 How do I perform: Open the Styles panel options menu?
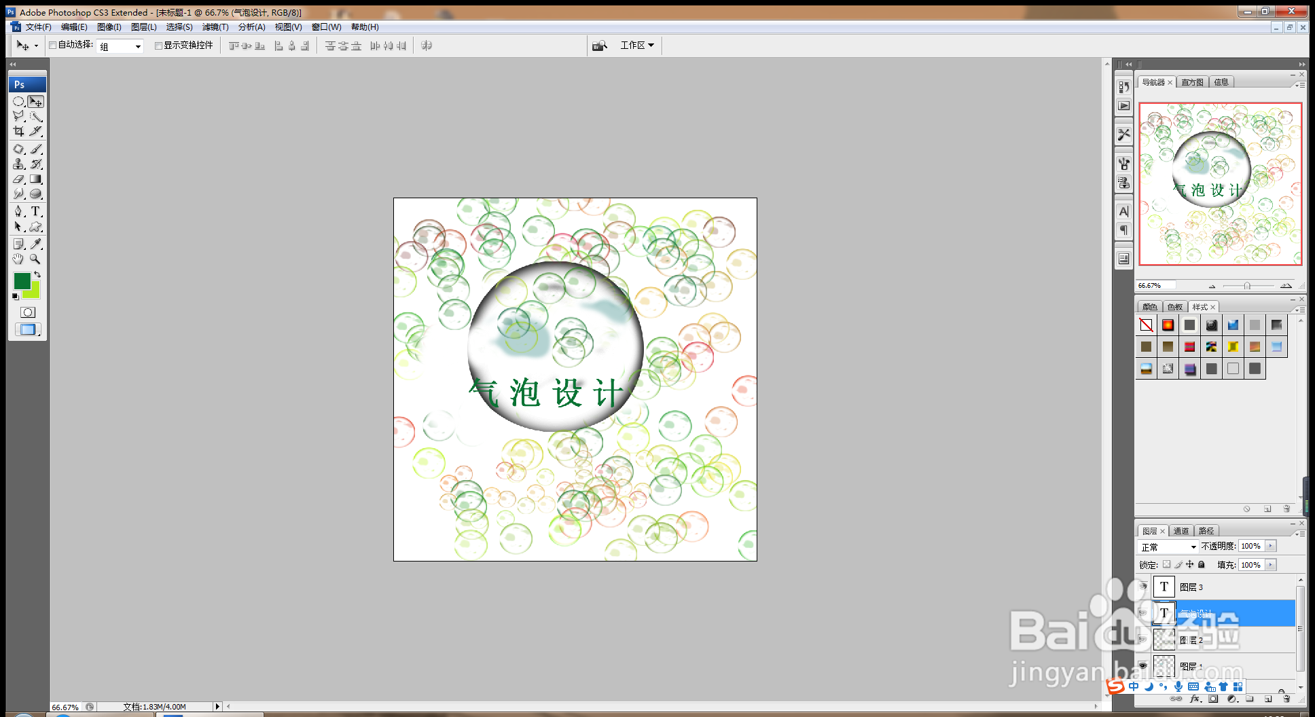point(1300,310)
